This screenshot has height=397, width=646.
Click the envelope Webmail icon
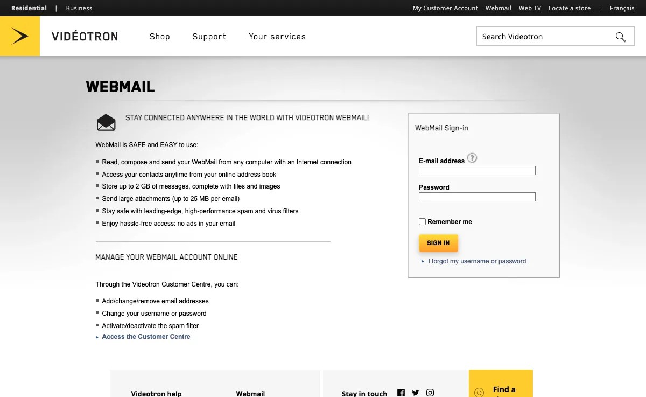[106, 122]
